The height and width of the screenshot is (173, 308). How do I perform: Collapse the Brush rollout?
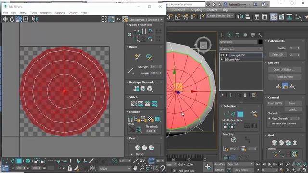click(x=127, y=47)
